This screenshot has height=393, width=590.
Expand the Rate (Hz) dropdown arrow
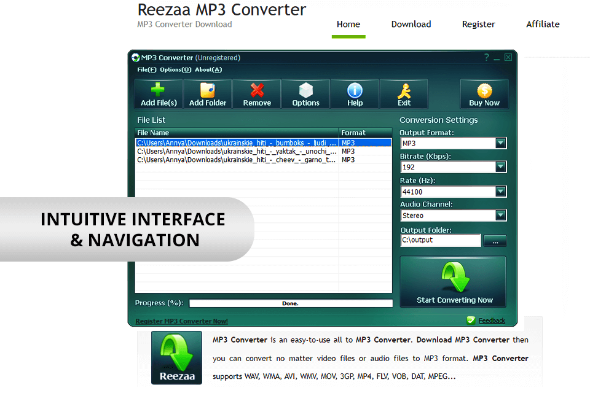click(x=500, y=192)
